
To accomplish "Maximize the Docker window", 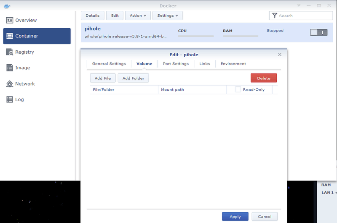I will coord(319,5).
